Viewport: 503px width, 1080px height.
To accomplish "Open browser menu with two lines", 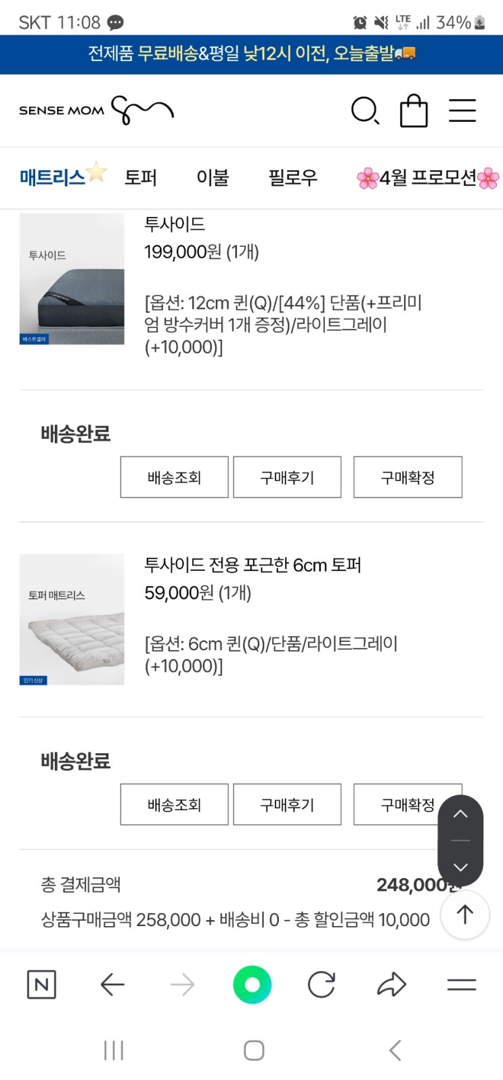I will click(462, 984).
